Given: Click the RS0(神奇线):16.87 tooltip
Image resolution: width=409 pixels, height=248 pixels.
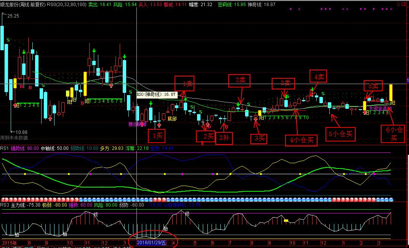Looking at the screenshot, I should (156, 94).
